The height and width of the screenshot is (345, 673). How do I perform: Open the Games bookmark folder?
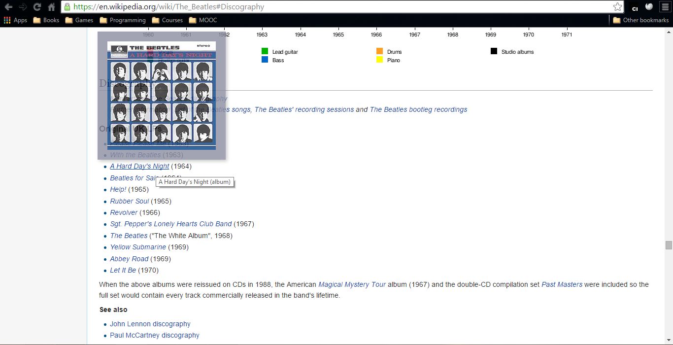[x=79, y=20]
